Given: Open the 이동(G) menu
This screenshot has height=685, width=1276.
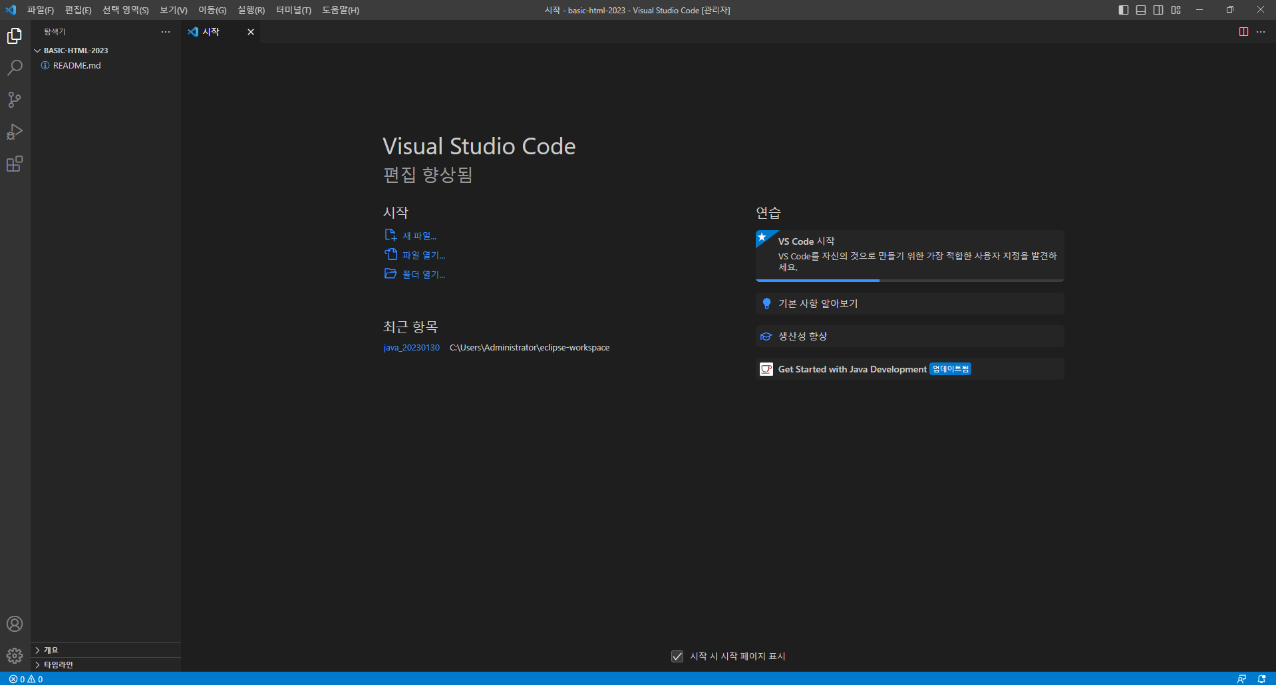Looking at the screenshot, I should [x=212, y=10].
